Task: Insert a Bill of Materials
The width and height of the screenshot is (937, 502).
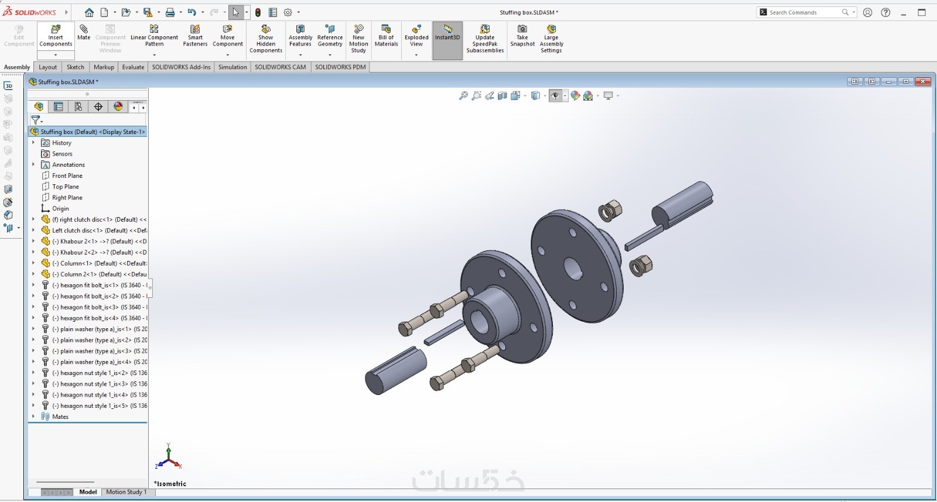Action: click(386, 36)
